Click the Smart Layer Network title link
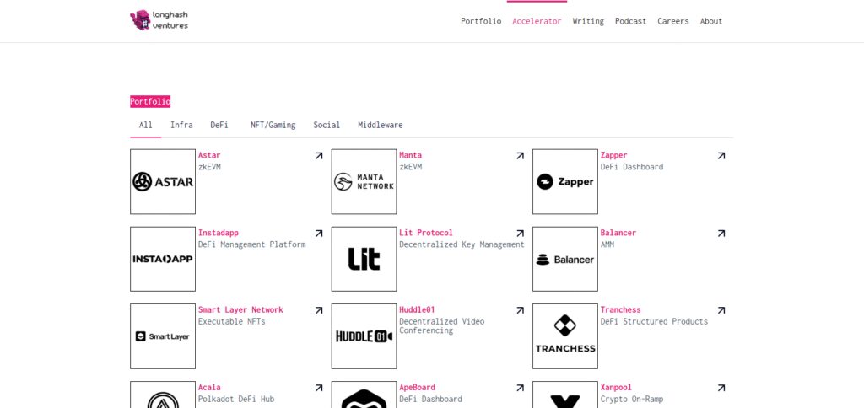Viewport: 864px width, 408px height. [240, 310]
